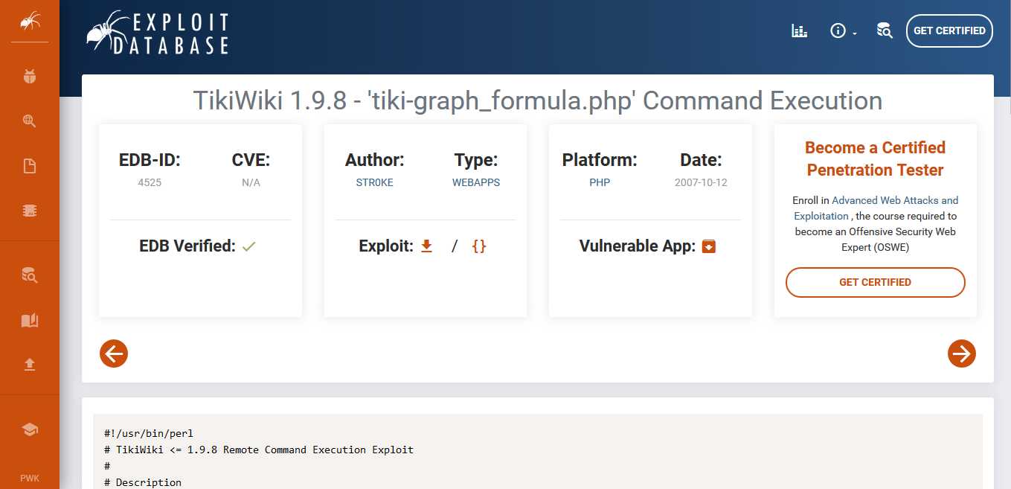The height and width of the screenshot is (489, 1011).
Task: Click the EDB Verified checkmark icon
Action: pyautogui.click(x=248, y=246)
